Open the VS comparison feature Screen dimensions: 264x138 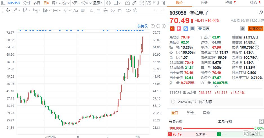pos(149,3)
